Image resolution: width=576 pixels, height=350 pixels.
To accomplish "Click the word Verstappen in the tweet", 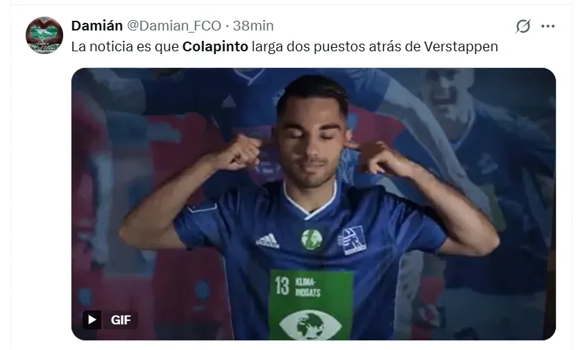I will click(461, 46).
